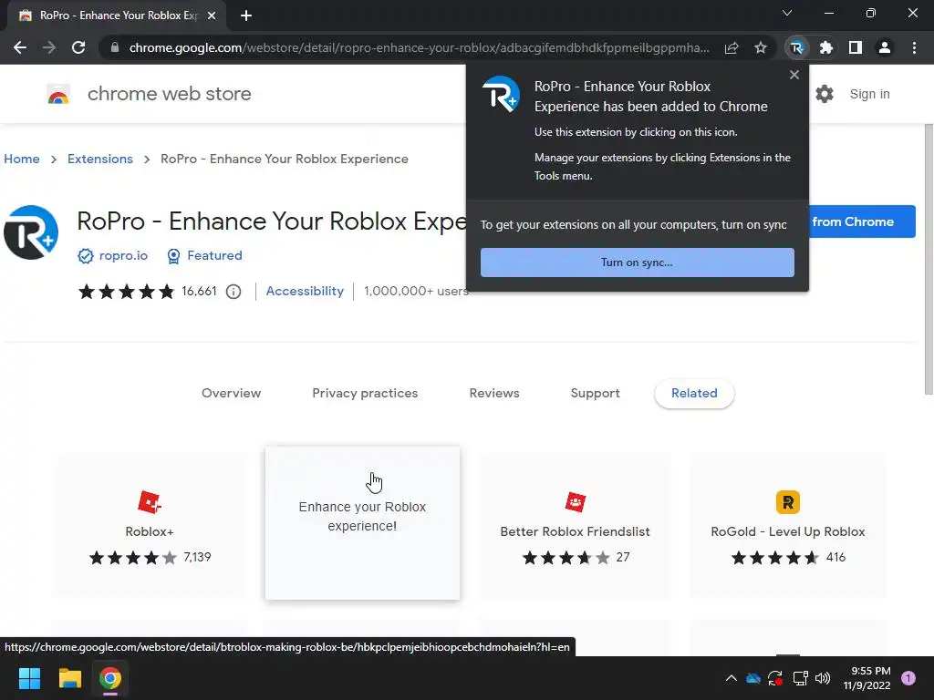This screenshot has height=700, width=934.
Task: Open the Extensions puzzle piece menu
Action: (x=826, y=47)
